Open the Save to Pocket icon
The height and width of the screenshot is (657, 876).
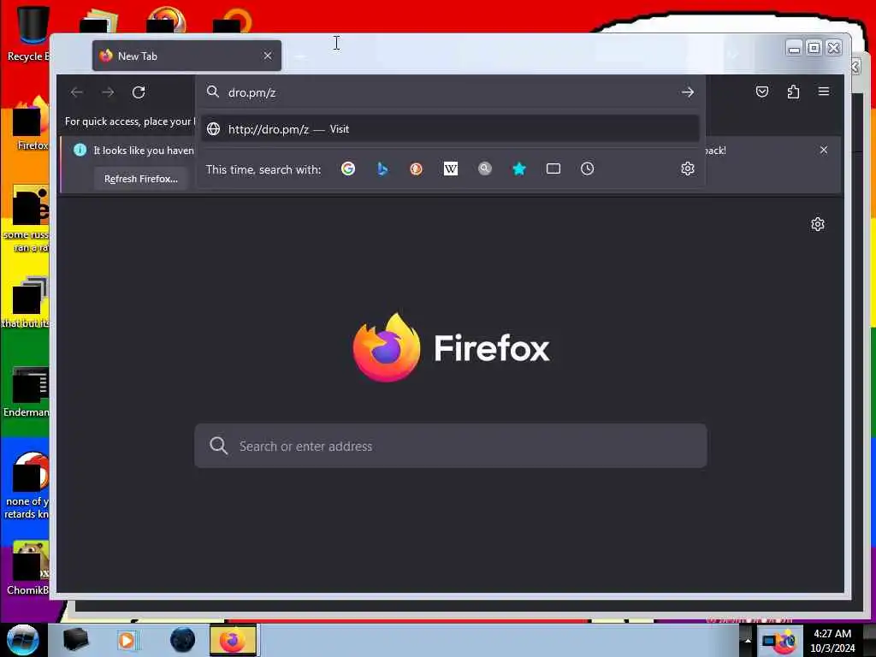(x=762, y=92)
